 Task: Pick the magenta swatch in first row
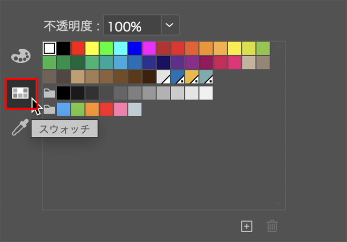point(149,48)
